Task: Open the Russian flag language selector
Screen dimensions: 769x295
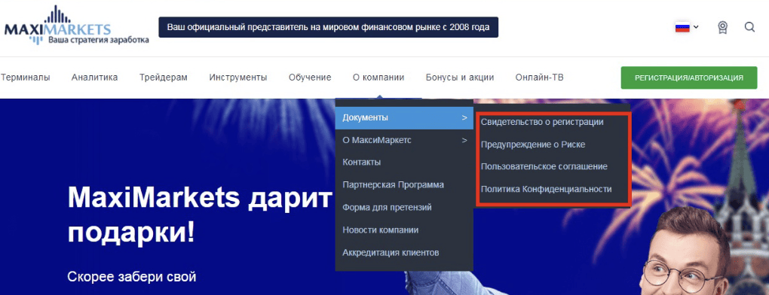Action: click(682, 27)
